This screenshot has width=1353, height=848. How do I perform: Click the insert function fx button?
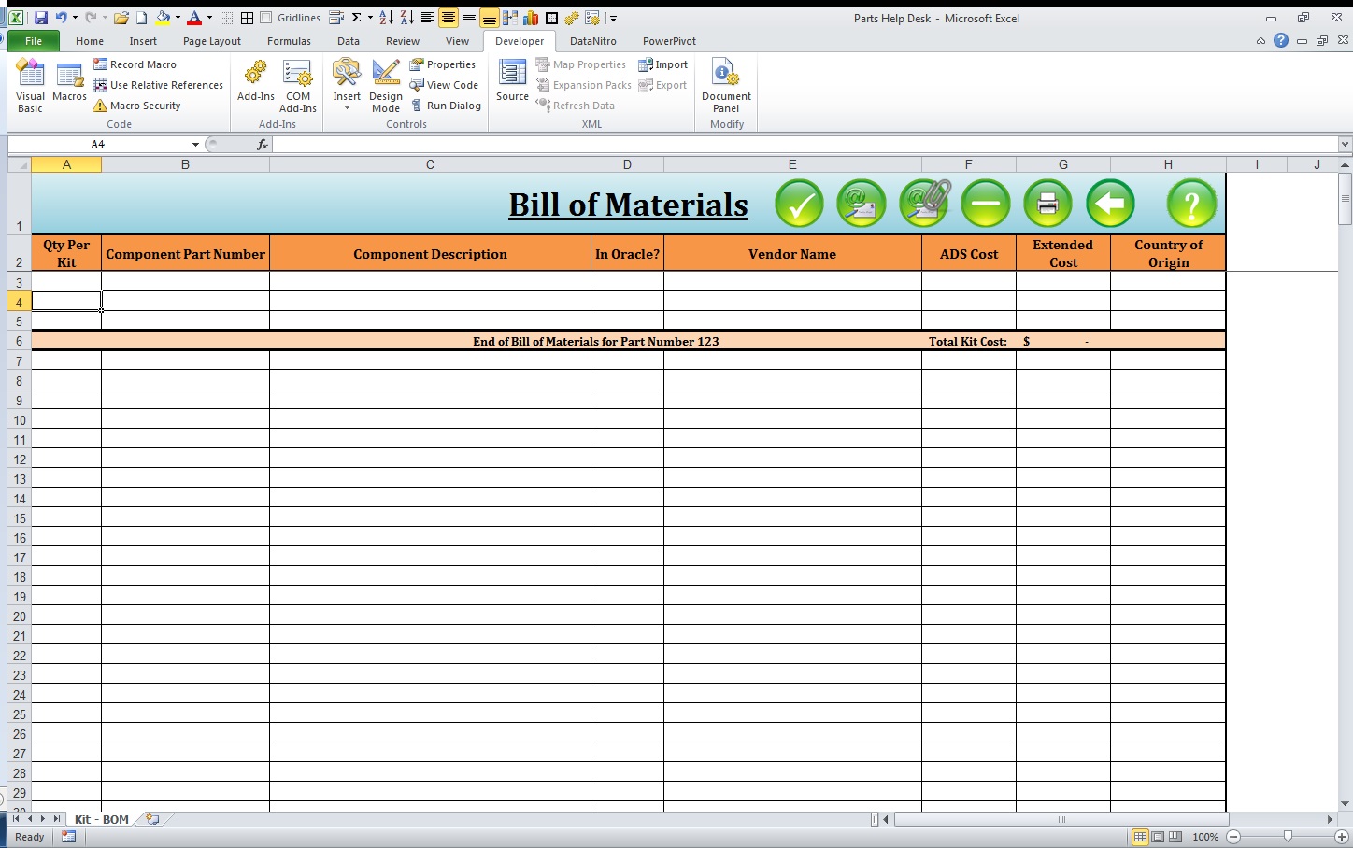point(263,145)
